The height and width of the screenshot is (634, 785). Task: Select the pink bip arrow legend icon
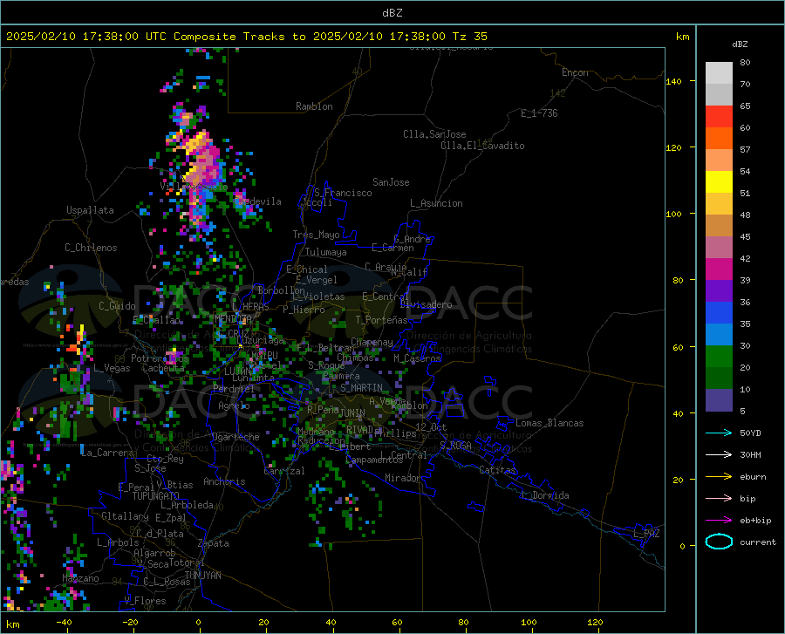719,499
